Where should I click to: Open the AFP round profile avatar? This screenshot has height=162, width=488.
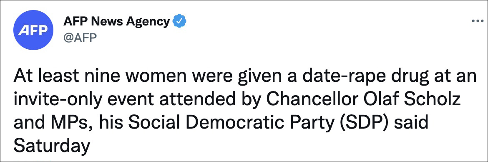click(x=33, y=30)
